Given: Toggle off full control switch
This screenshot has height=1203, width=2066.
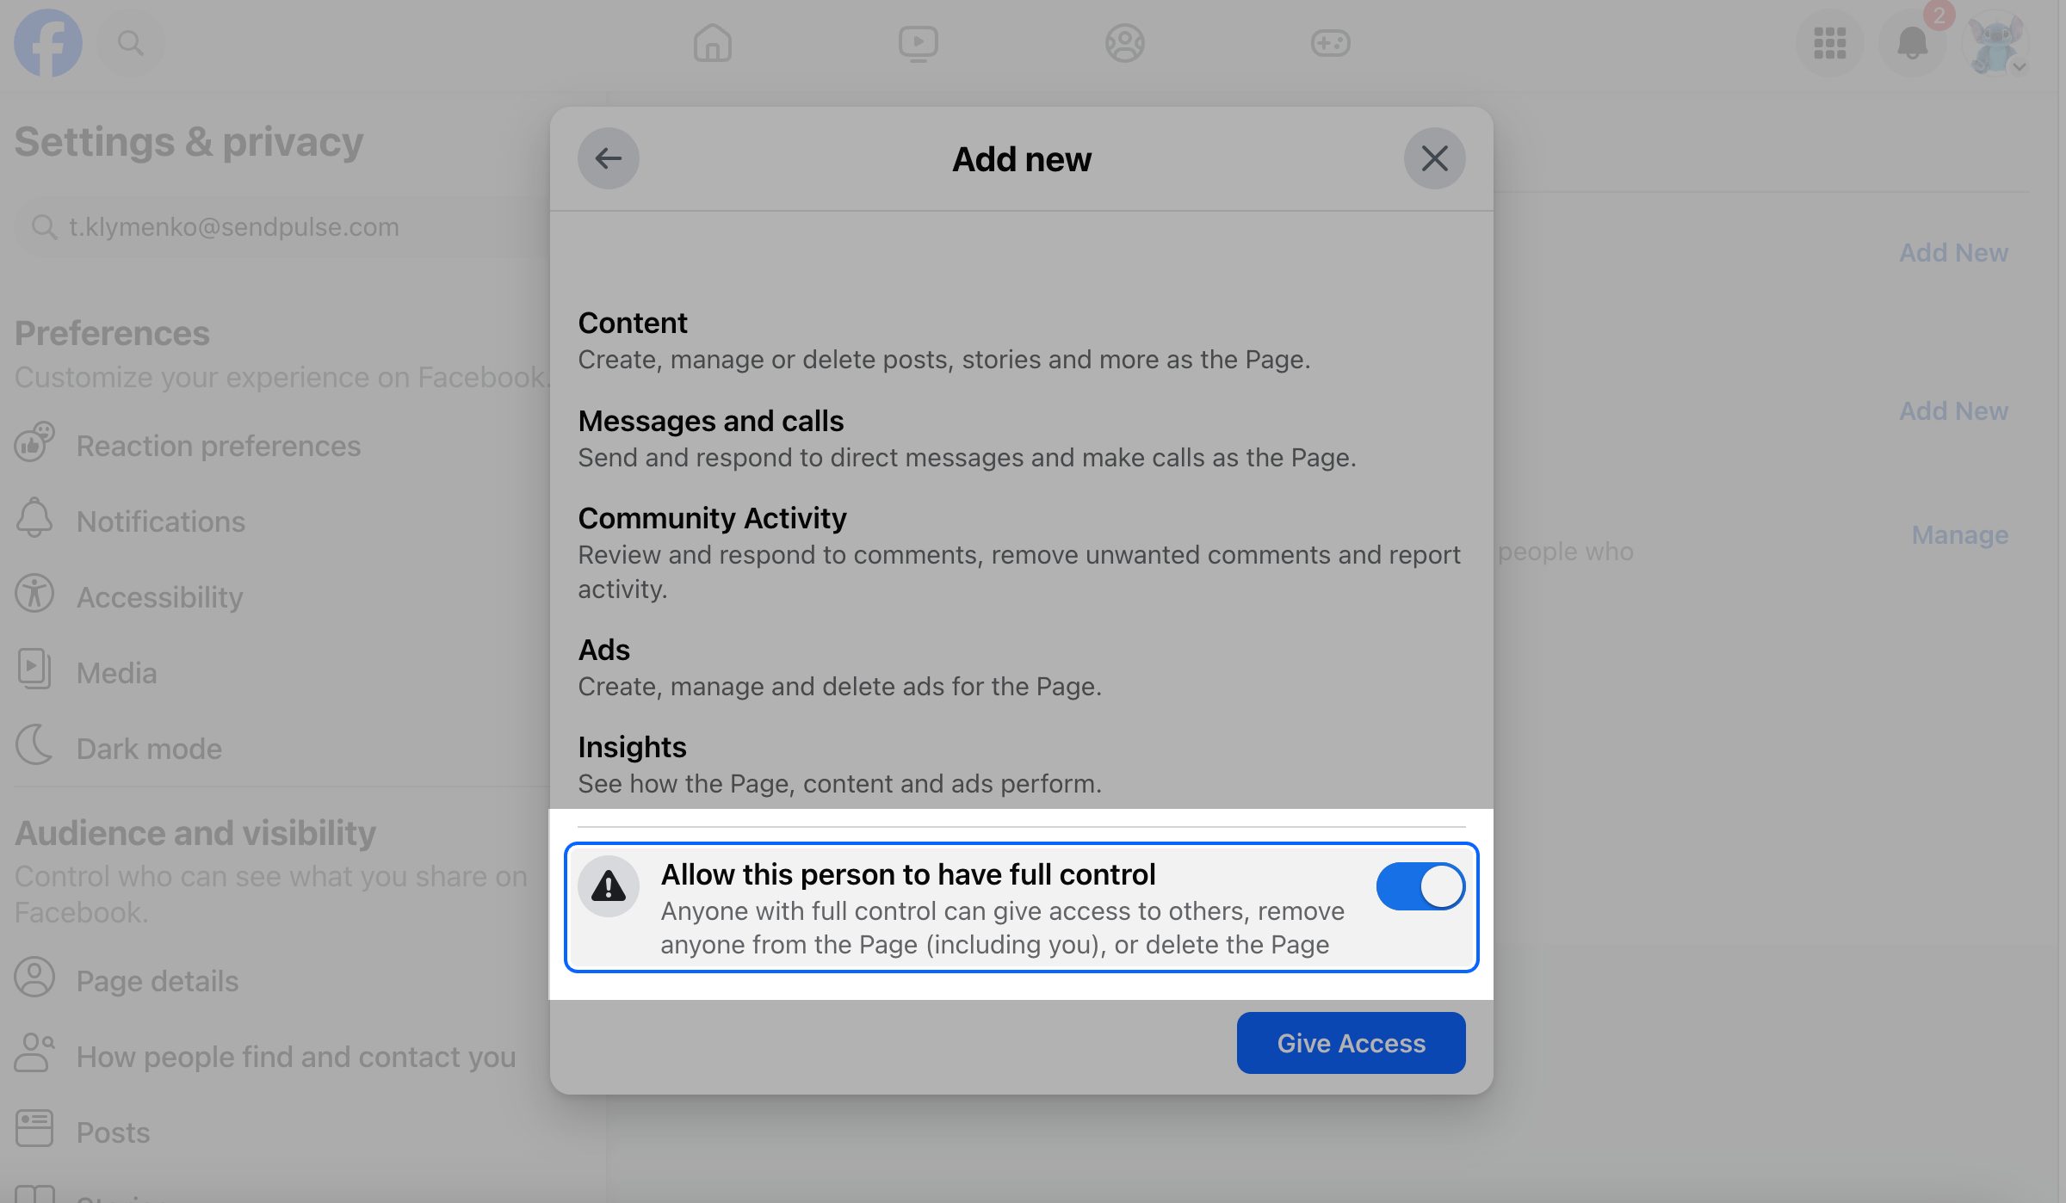Looking at the screenshot, I should point(1420,886).
